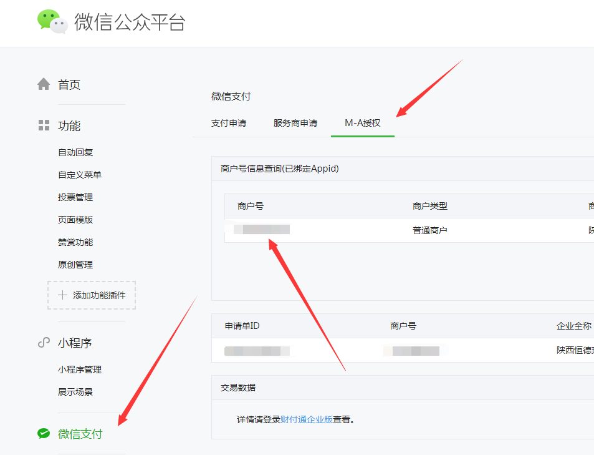
Task: Click the 微信公众平台 title
Action: coord(130,22)
